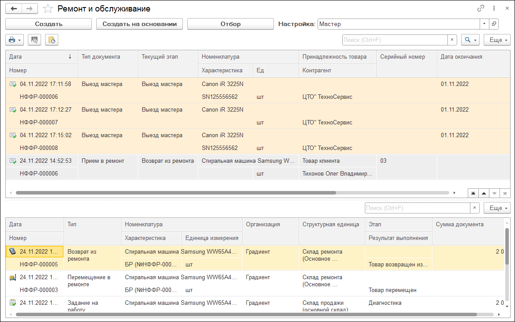This screenshot has height=322, width=515.
Task: Clear the lower search field
Action: [475, 208]
